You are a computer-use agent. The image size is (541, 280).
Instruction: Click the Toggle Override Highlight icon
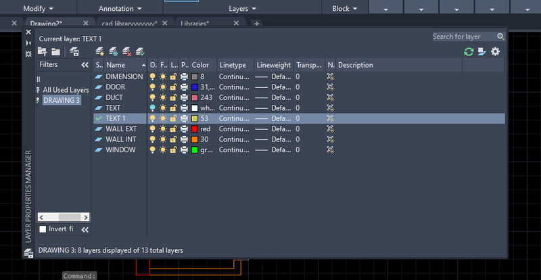tap(482, 52)
